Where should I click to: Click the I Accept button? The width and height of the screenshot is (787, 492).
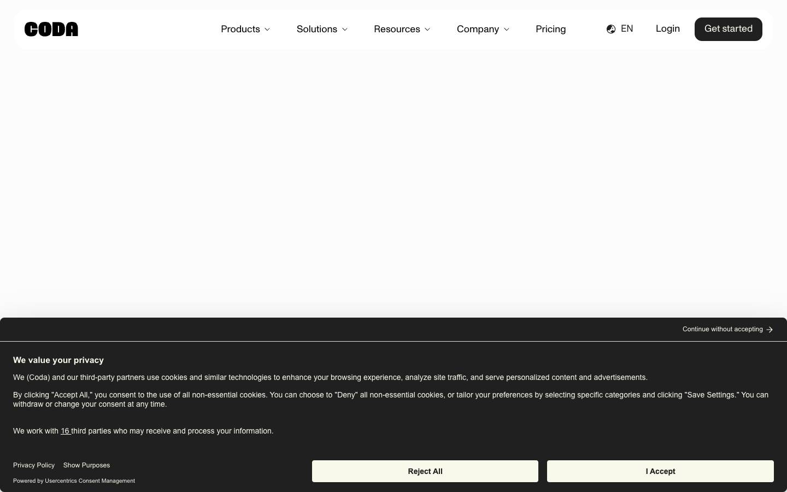click(660, 471)
